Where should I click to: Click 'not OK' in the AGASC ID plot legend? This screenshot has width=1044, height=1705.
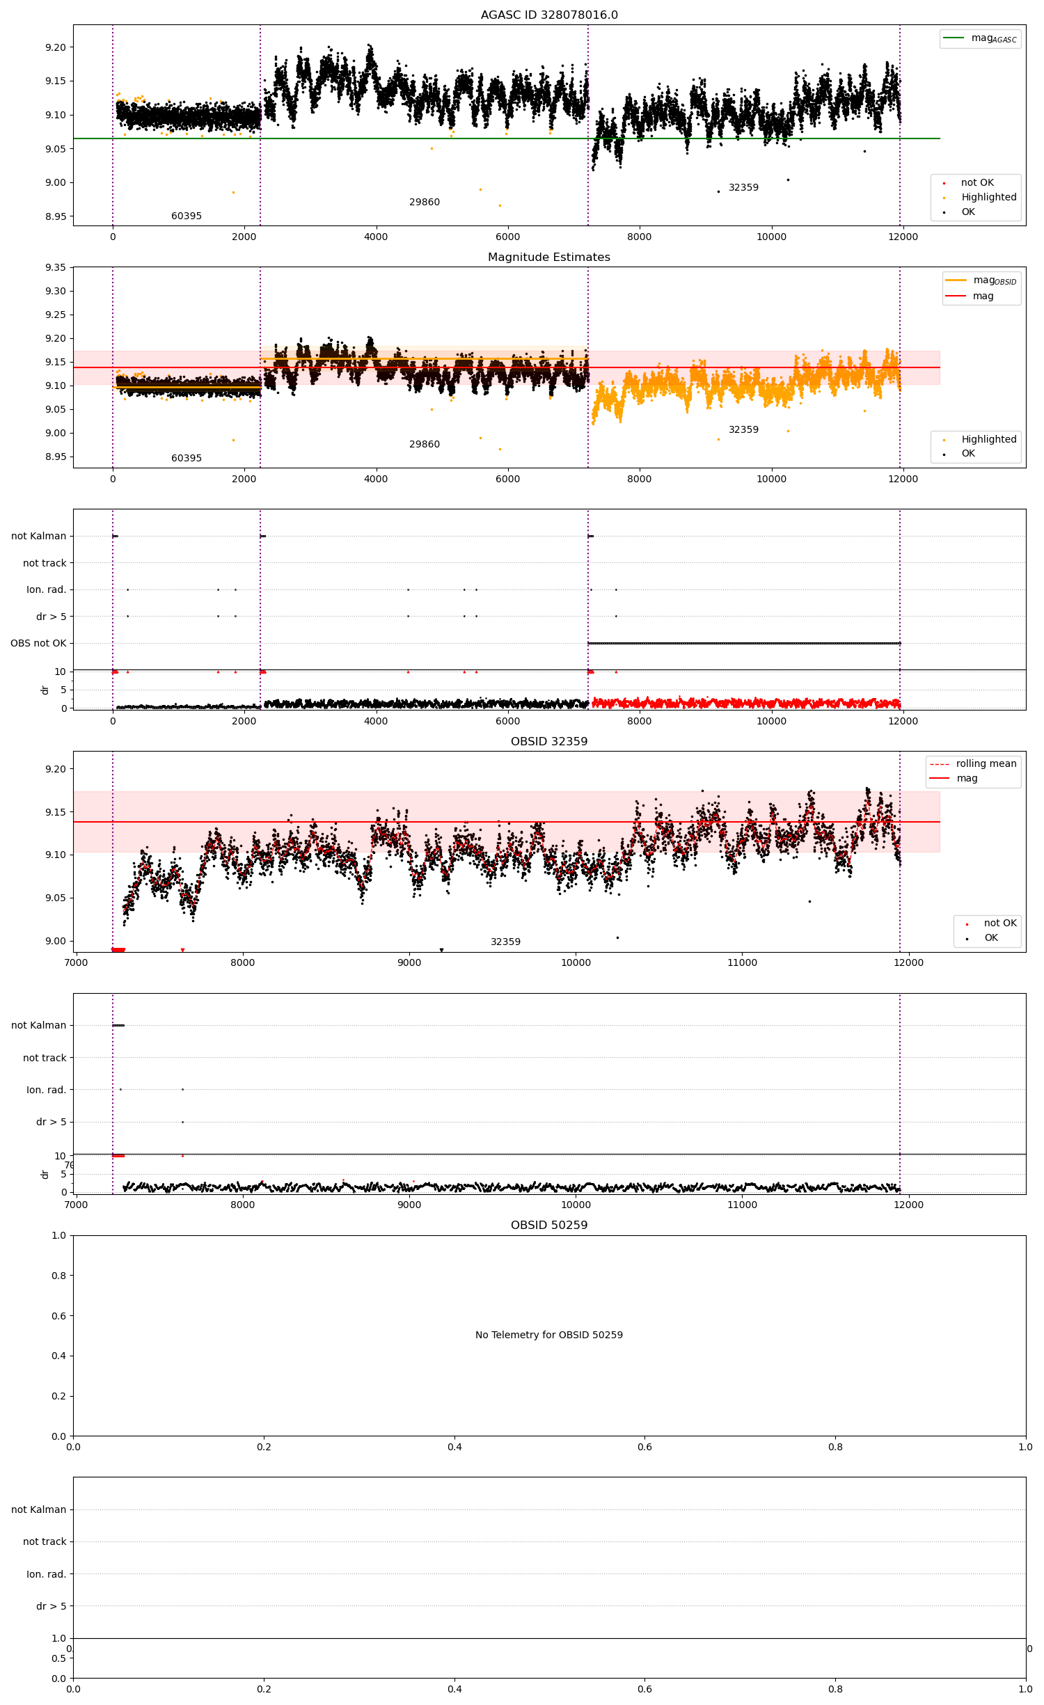[x=977, y=182]
